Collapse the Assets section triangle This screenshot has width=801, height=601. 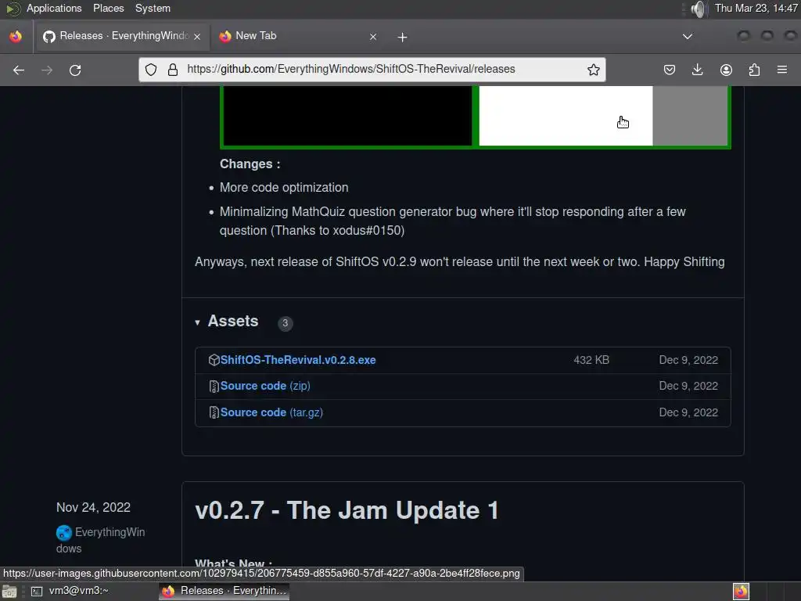pyautogui.click(x=197, y=322)
